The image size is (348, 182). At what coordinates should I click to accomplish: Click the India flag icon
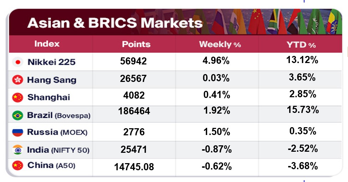[17, 150]
